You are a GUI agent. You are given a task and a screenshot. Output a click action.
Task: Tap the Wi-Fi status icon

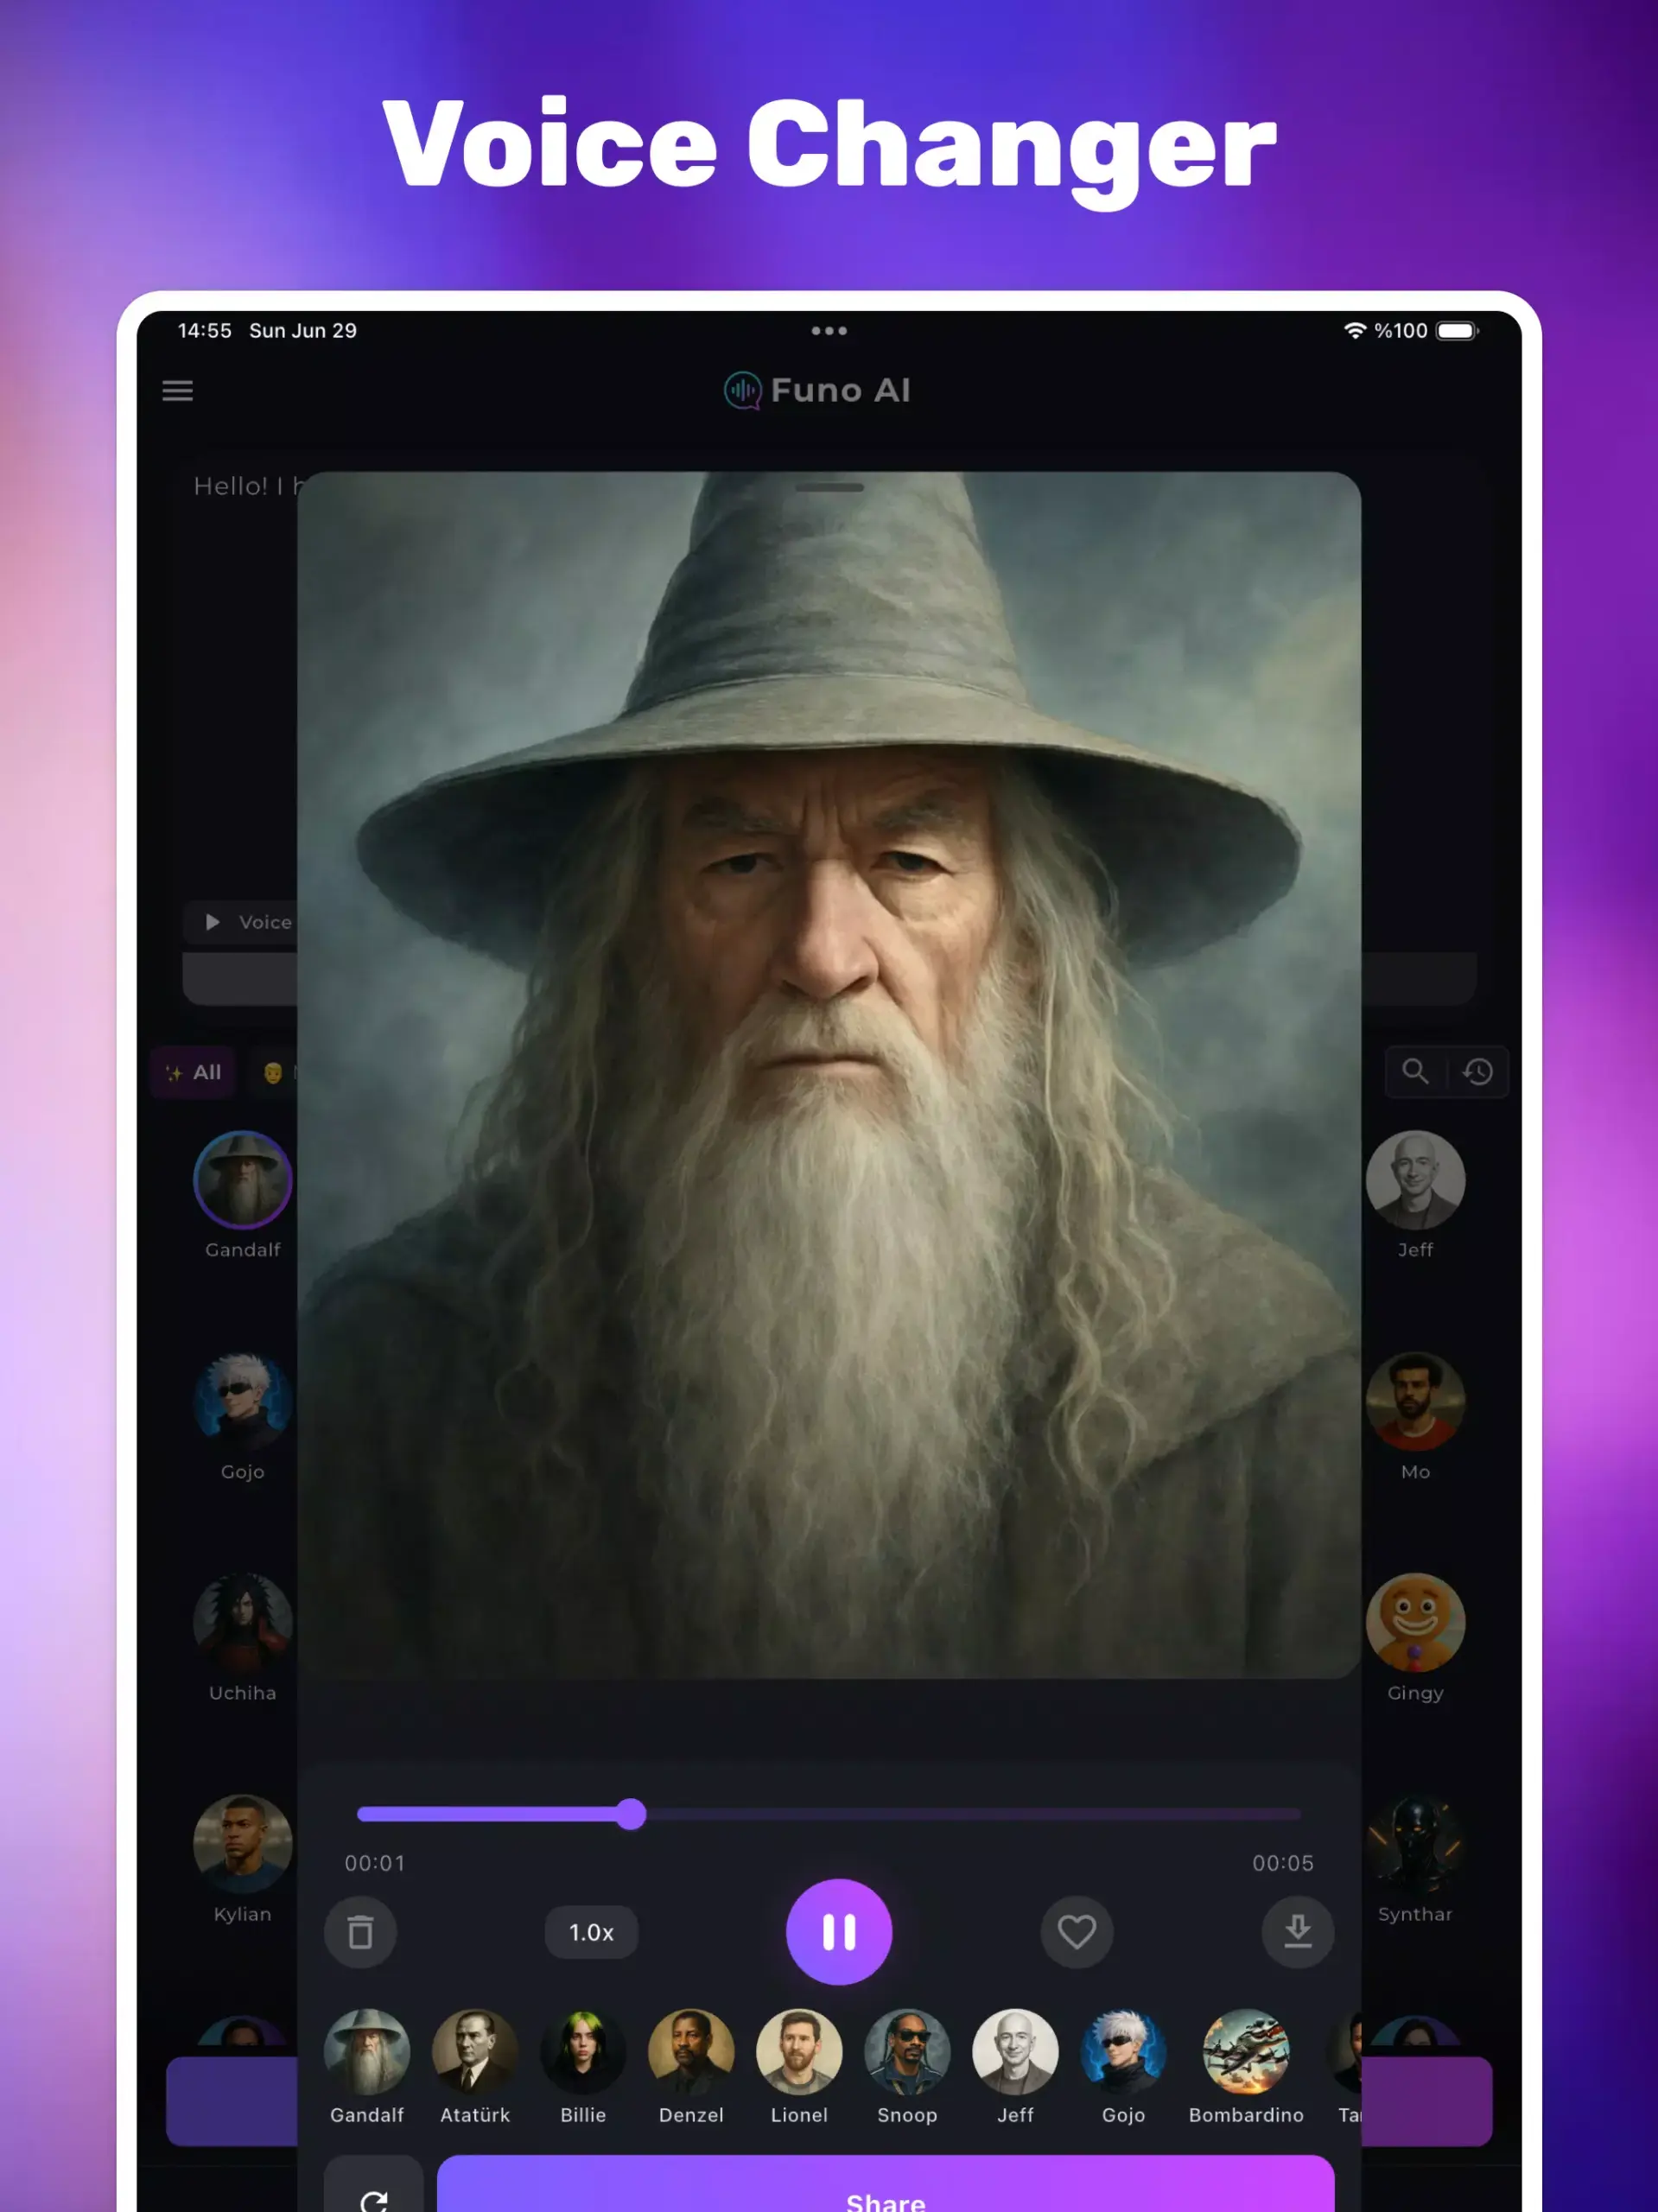click(x=1355, y=331)
